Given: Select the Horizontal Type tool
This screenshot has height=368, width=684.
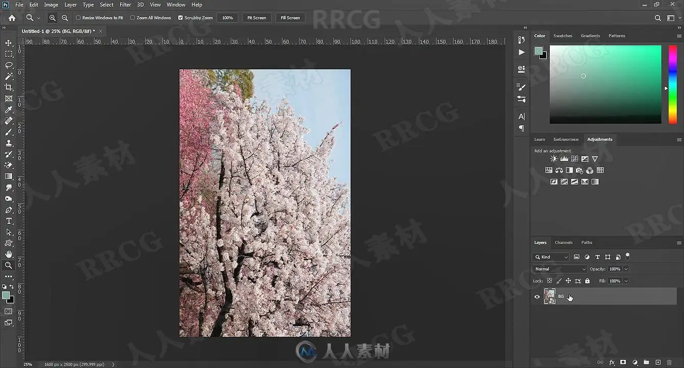Looking at the screenshot, I should click(9, 221).
